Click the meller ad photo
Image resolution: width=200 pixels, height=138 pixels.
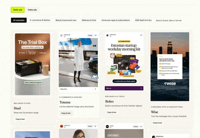pyautogui.click(x=78, y=133)
